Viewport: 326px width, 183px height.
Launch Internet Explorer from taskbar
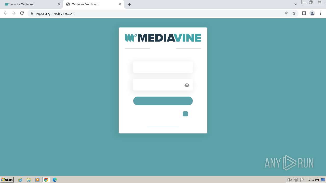[x=20, y=180]
